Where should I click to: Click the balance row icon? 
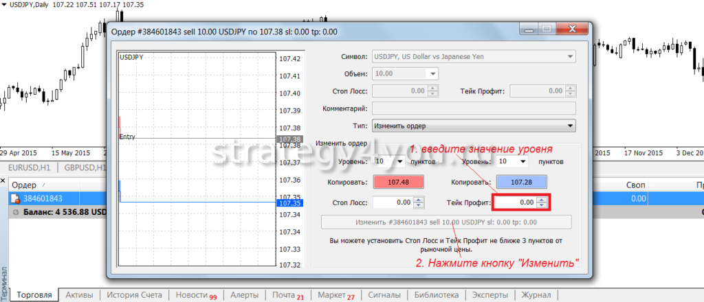tap(16, 212)
